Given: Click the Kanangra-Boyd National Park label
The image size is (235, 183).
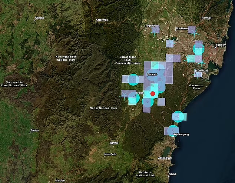Looking at the screenshot, I should [x=66, y=58].
